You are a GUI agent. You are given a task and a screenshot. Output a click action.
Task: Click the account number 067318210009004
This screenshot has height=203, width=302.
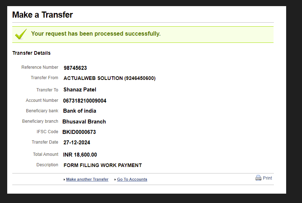[x=85, y=101]
